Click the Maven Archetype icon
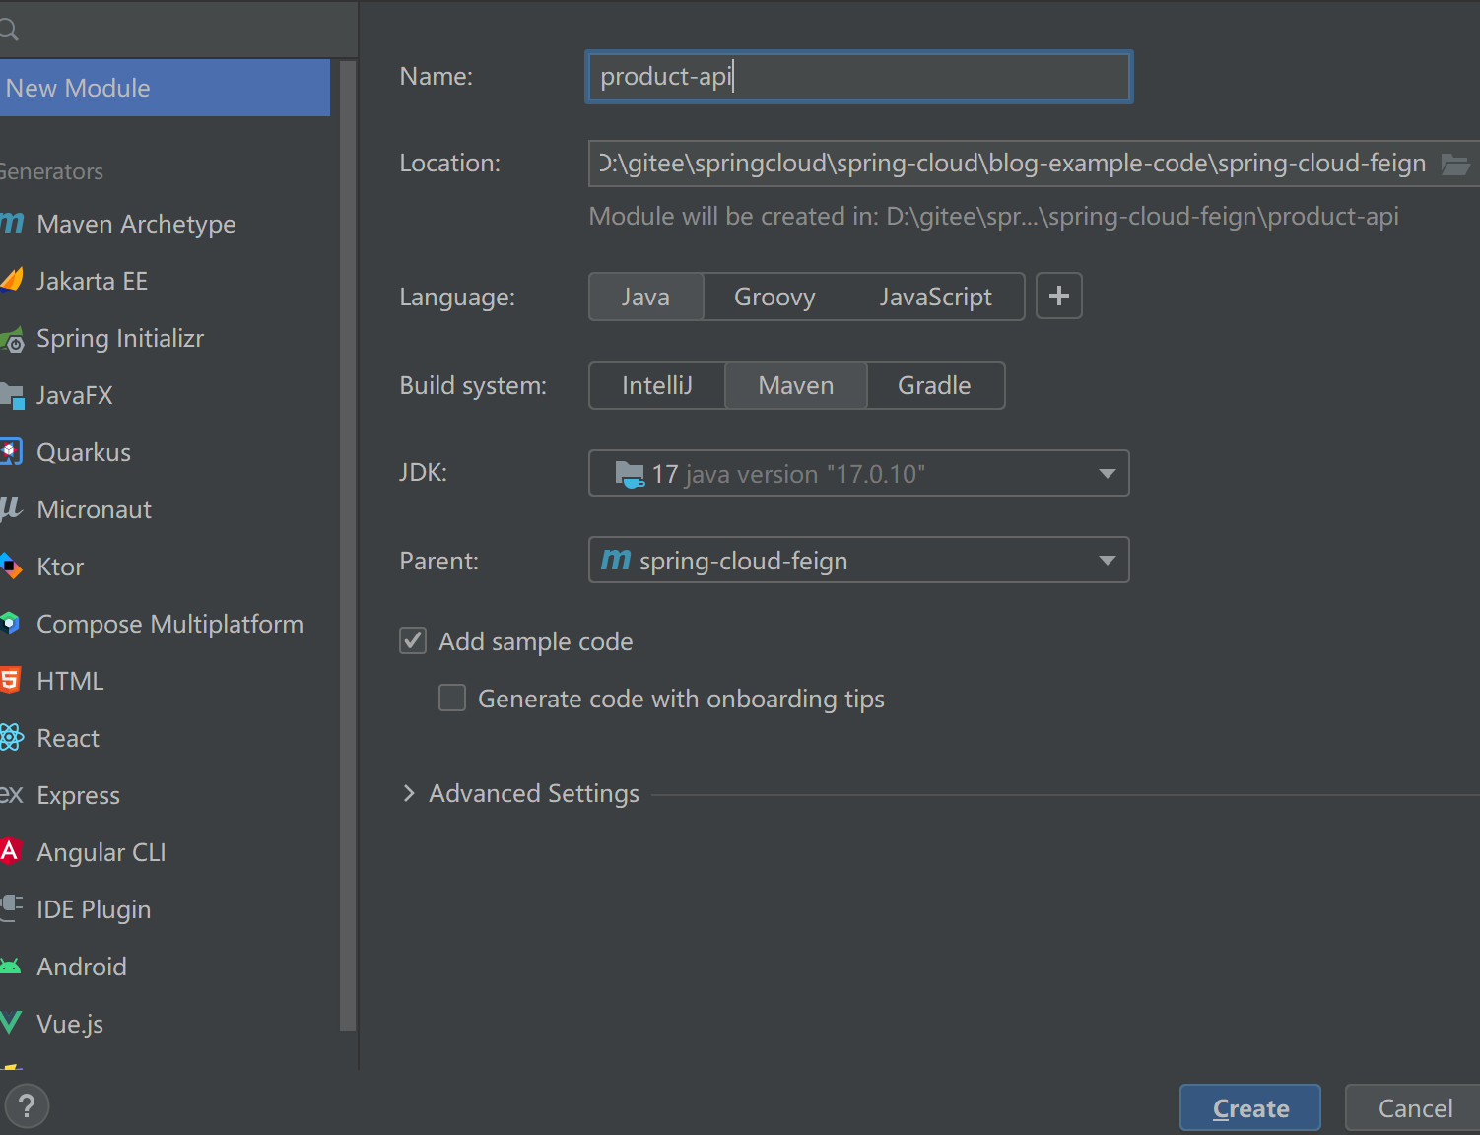 (12, 223)
